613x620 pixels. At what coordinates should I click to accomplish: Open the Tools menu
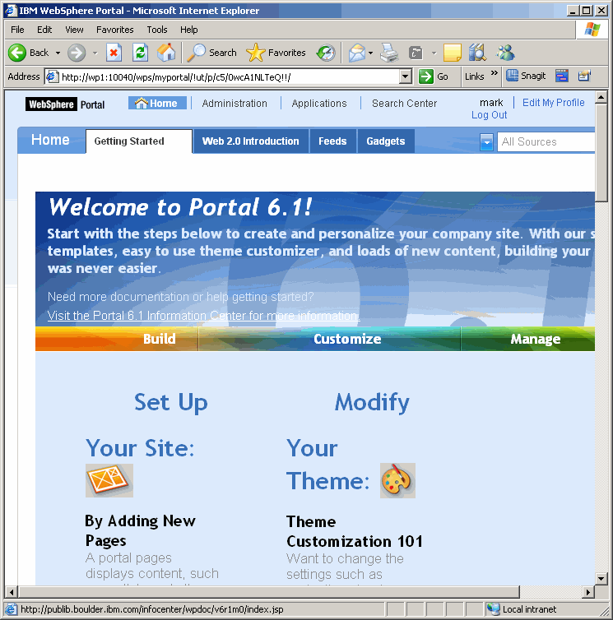click(156, 30)
